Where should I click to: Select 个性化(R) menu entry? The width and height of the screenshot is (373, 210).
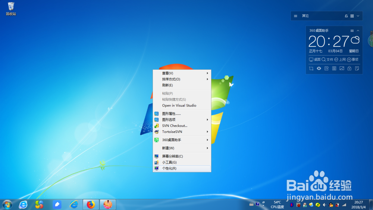pyautogui.click(x=182, y=168)
